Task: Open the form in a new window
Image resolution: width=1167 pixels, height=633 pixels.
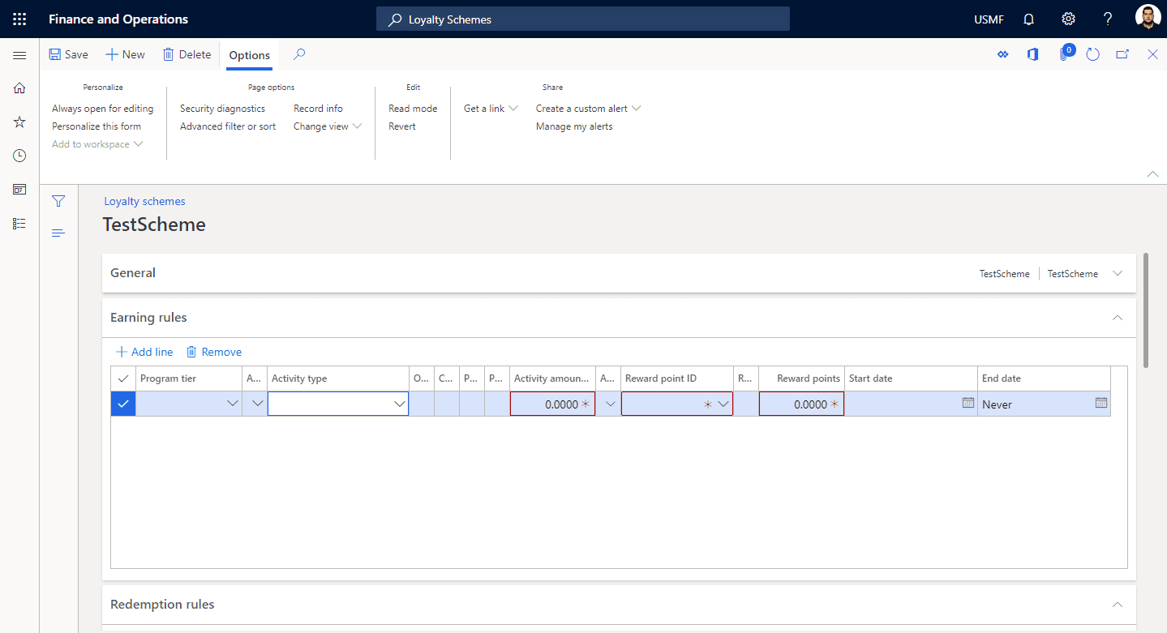Action: [1122, 54]
